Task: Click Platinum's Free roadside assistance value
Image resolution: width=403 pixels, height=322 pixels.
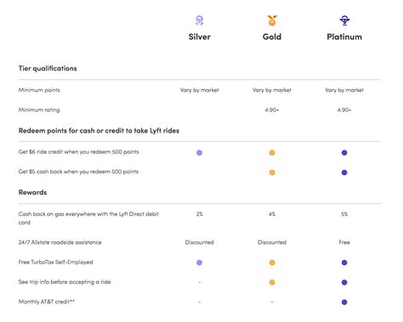Action: tap(344, 242)
